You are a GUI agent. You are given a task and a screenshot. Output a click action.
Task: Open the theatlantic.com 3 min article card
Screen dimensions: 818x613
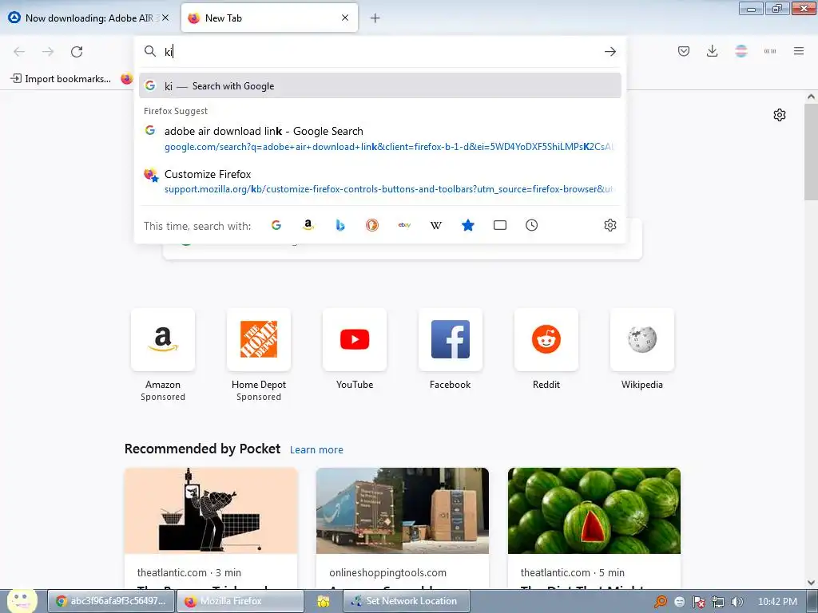pyautogui.click(x=211, y=528)
